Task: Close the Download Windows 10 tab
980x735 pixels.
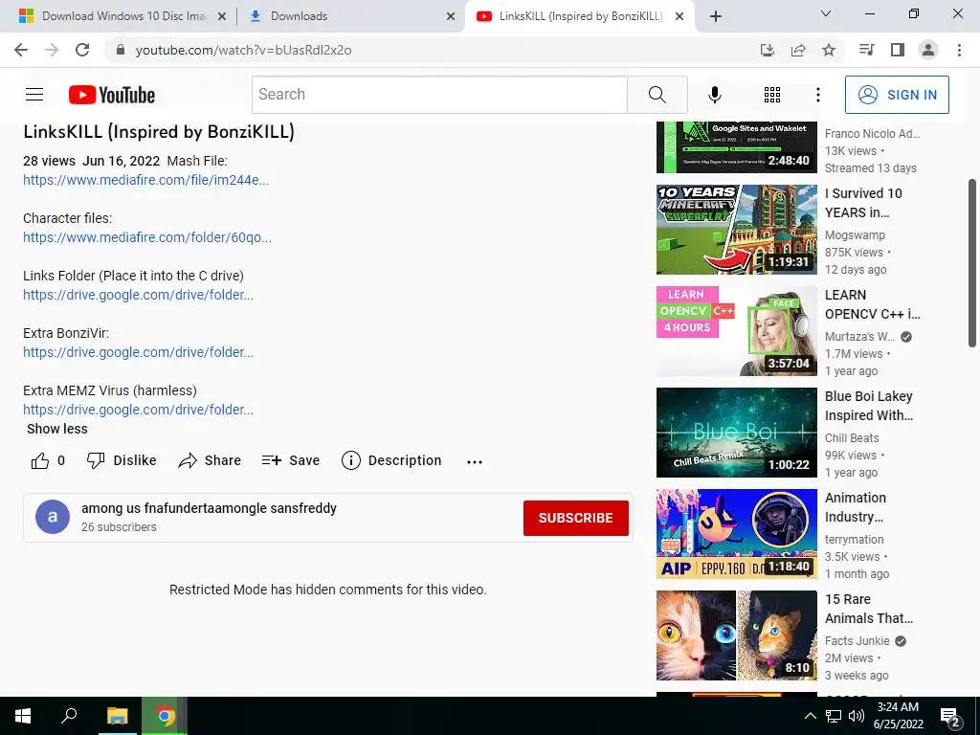Action: pos(222,17)
